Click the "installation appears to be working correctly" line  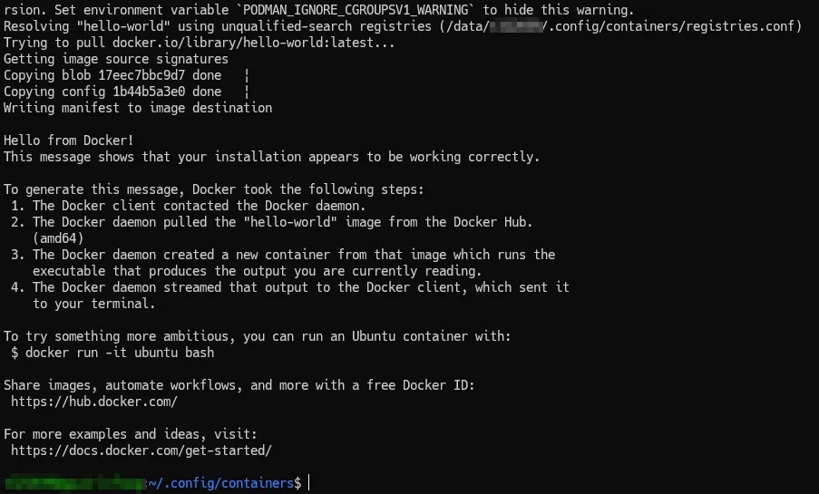(272, 157)
